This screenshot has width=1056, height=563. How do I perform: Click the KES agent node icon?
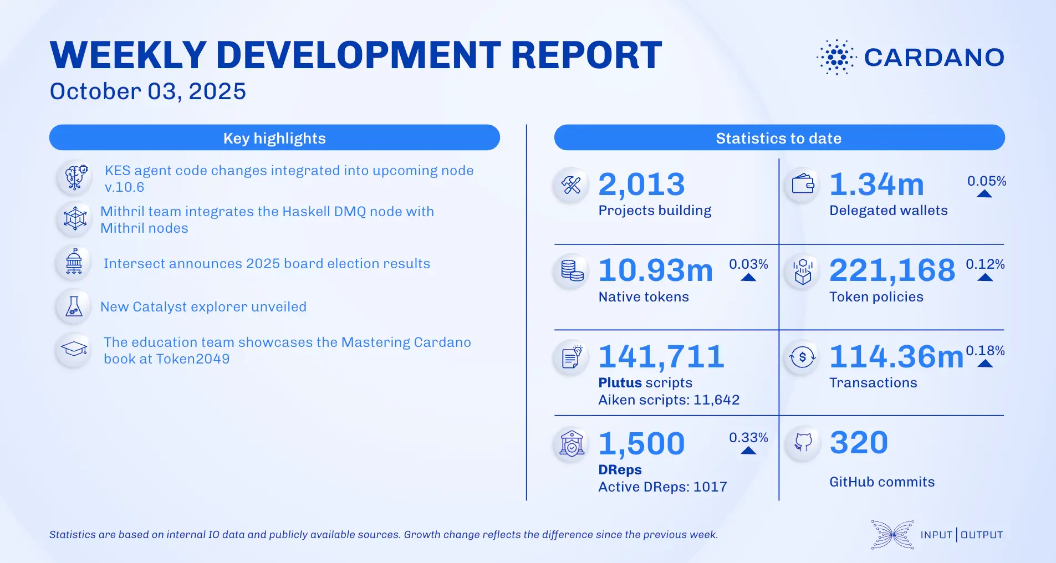click(x=74, y=178)
